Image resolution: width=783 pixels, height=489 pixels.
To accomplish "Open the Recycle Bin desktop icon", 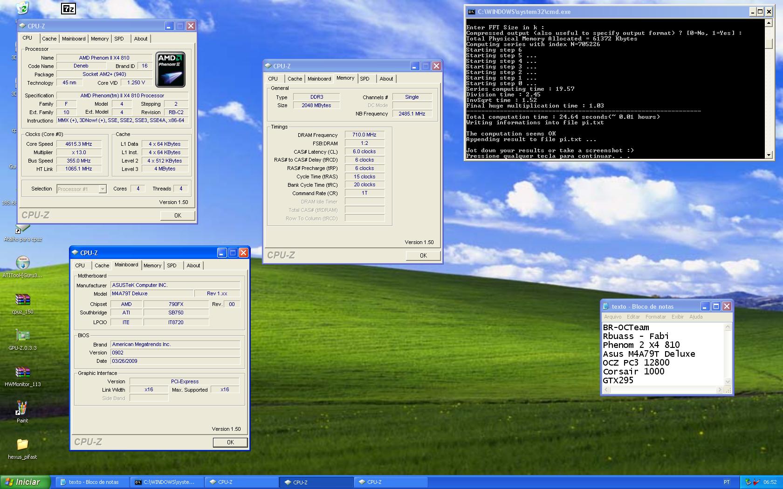I will pyautogui.click(x=22, y=7).
